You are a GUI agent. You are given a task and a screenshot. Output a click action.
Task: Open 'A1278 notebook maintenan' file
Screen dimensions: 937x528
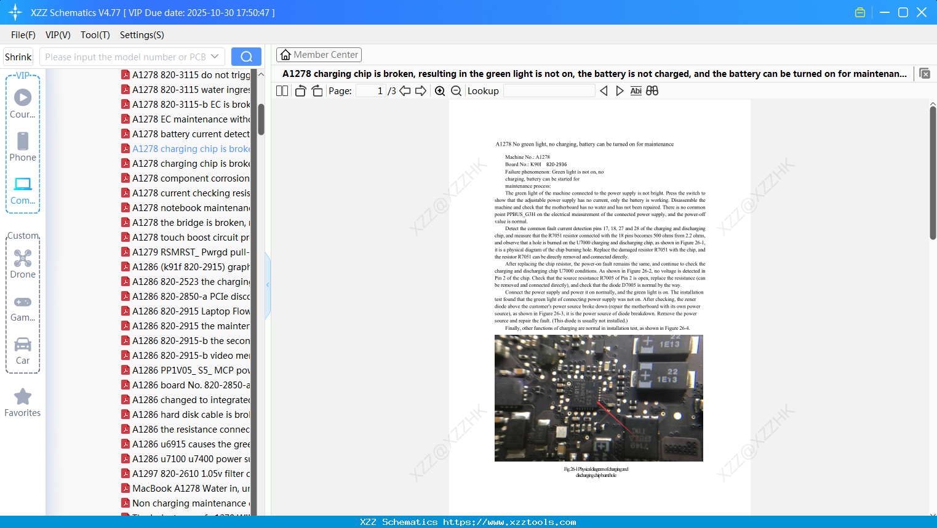186,207
